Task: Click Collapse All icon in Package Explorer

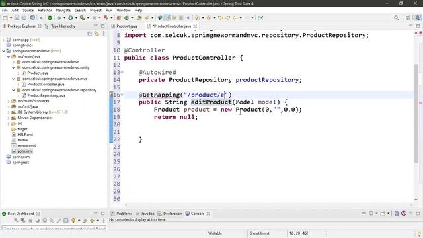Action: pos(90,34)
